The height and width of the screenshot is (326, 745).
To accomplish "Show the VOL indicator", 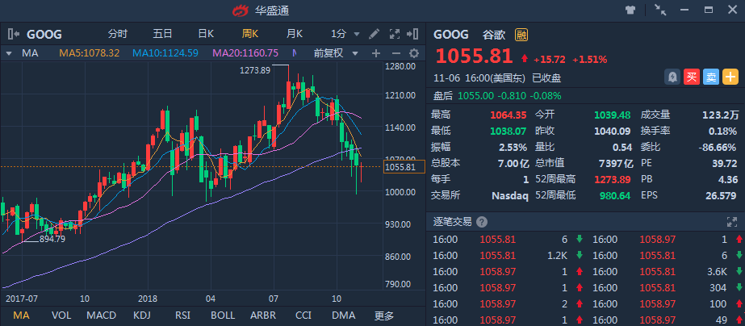I will point(61,315).
